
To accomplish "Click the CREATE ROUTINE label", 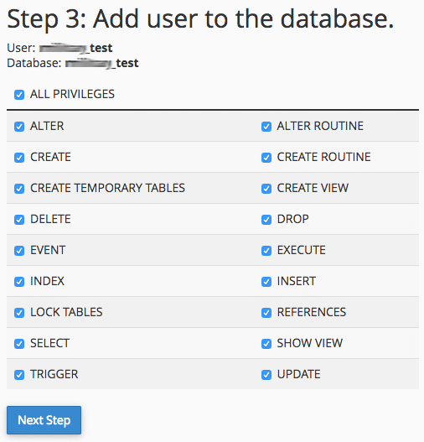I will tap(323, 157).
